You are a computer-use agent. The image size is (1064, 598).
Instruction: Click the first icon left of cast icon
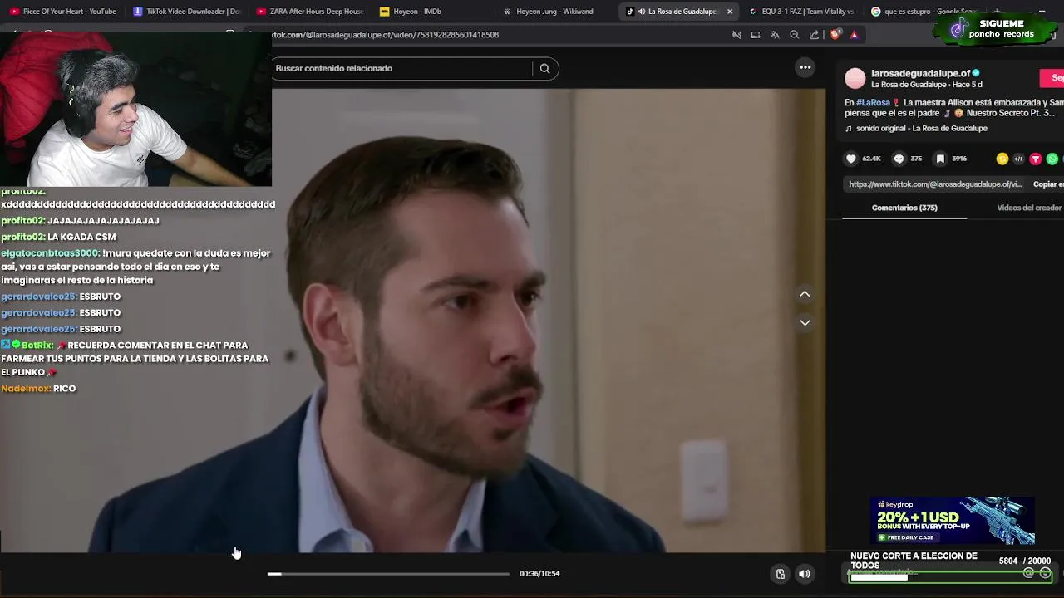tap(736, 34)
